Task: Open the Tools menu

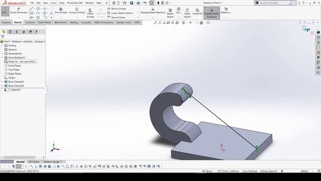Action: 62,3
